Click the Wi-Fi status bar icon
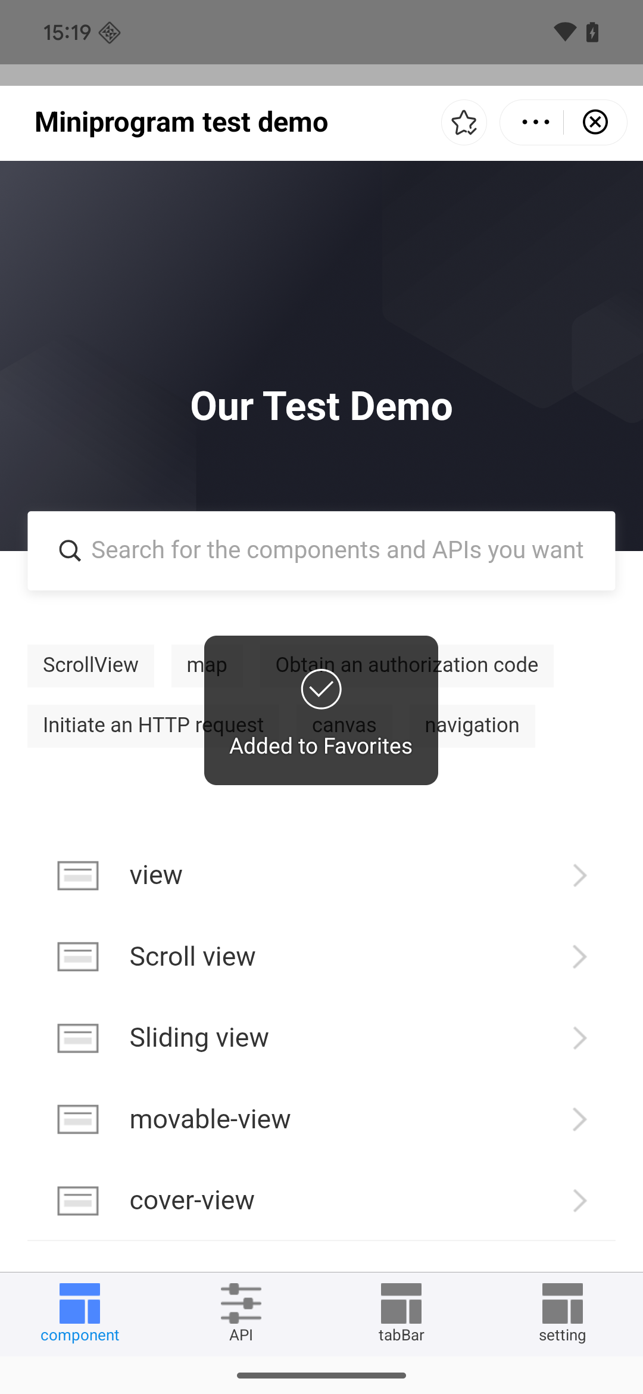Screen dimensions: 643x1394 click(x=564, y=32)
